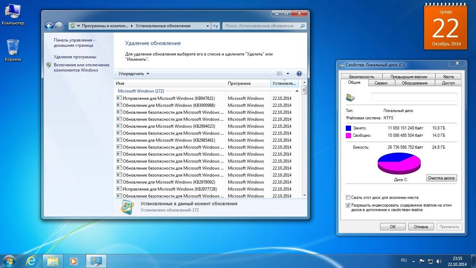Click the Control Panel taskbar button
476x268 pixels.
click(96, 261)
